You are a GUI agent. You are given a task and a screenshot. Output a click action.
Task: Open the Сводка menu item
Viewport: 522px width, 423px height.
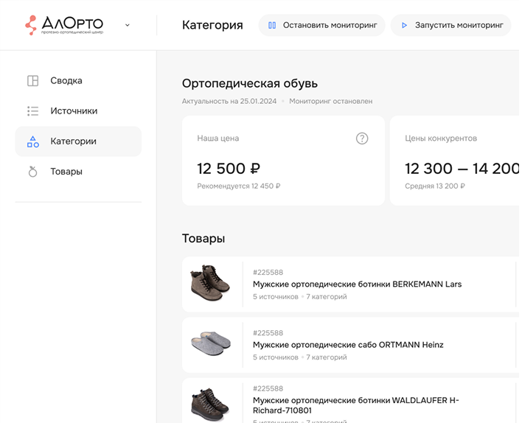[66, 81]
